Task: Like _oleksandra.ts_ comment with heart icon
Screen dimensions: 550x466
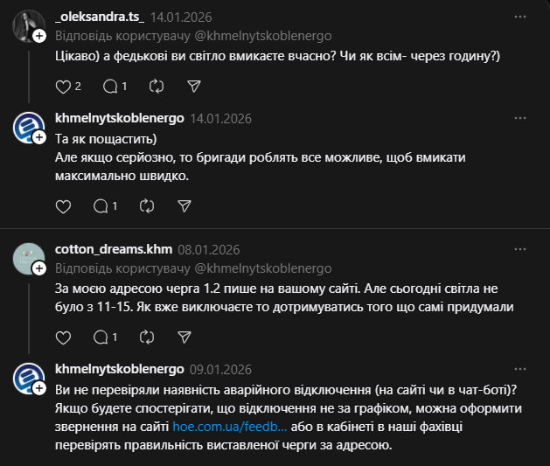Action: (x=62, y=87)
